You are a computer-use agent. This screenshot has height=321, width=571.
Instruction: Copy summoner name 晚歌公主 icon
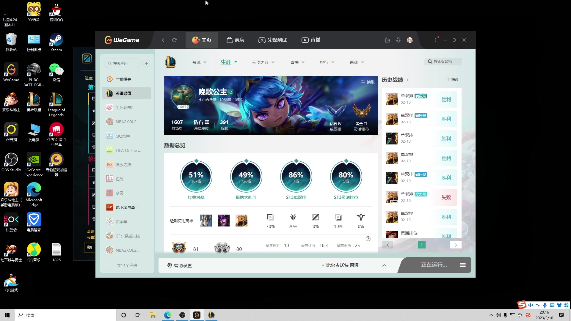coord(231,92)
